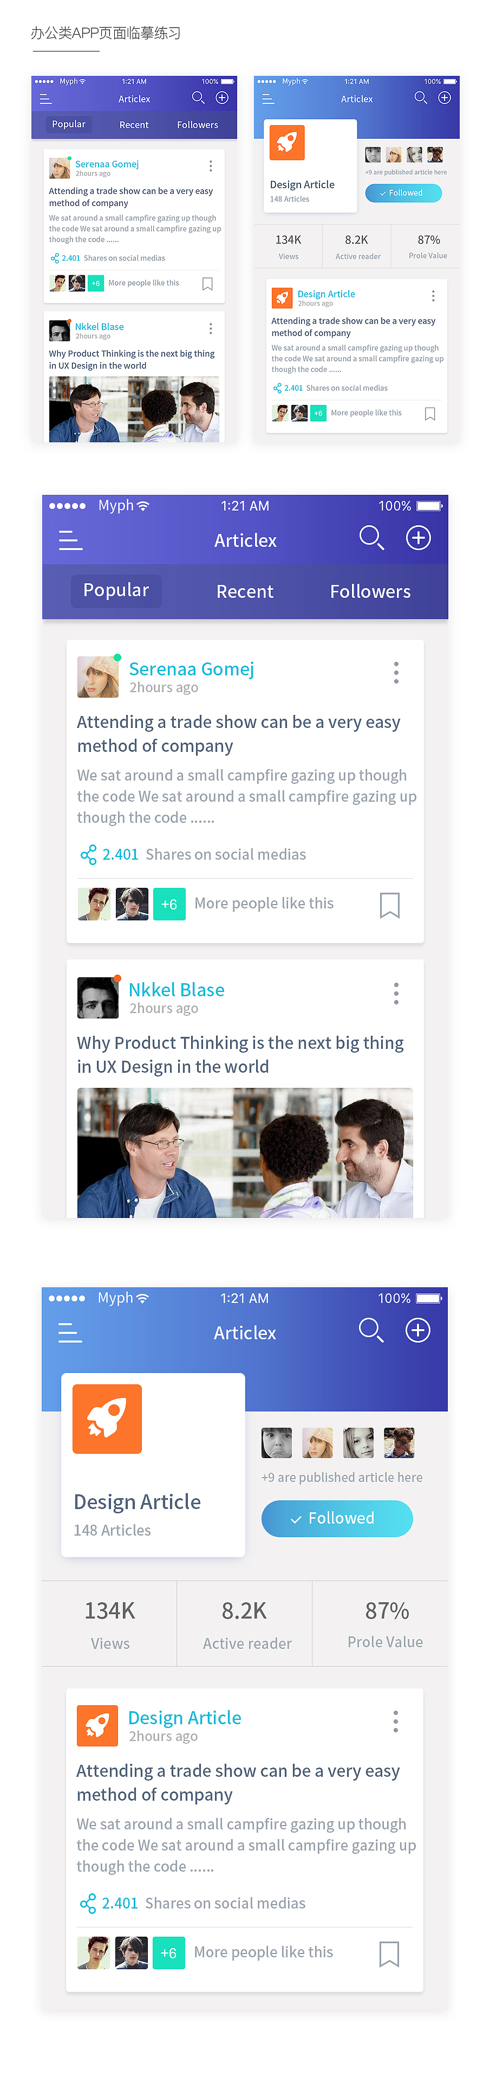Click the large green +6 likes badge in Serenaa card
This screenshot has width=490, height=2089.
(168, 904)
